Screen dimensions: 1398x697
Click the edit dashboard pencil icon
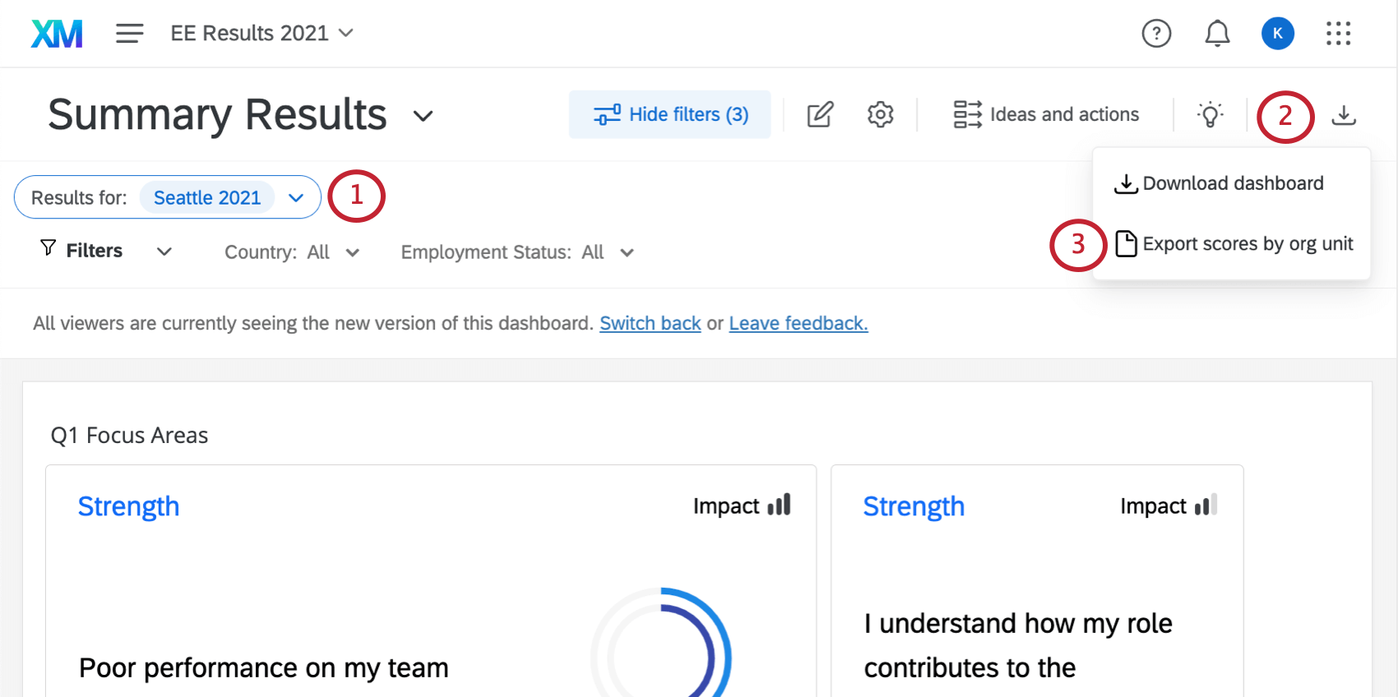click(820, 114)
